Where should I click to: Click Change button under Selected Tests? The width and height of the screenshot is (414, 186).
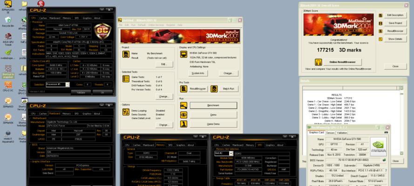tap(164, 96)
